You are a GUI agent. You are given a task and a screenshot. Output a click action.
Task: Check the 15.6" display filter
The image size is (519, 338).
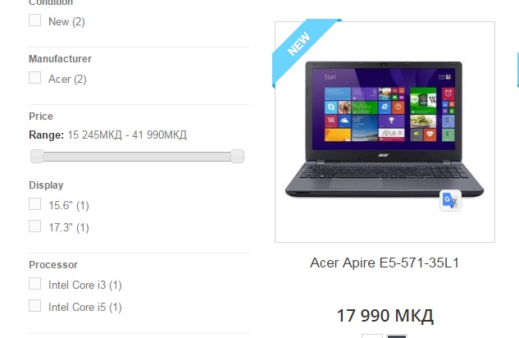pyautogui.click(x=34, y=204)
